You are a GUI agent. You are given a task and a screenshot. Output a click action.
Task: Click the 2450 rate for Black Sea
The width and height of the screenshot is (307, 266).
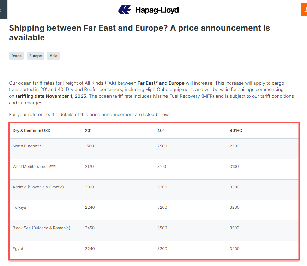[90, 228]
